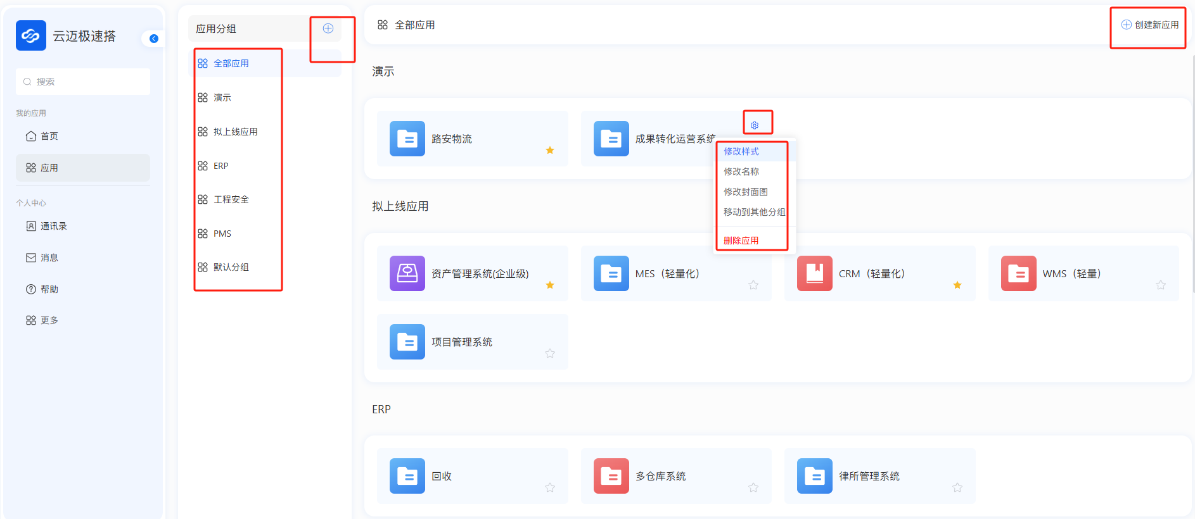
Task: Collapse sidebar with the blue arrow icon
Action: [x=154, y=39]
